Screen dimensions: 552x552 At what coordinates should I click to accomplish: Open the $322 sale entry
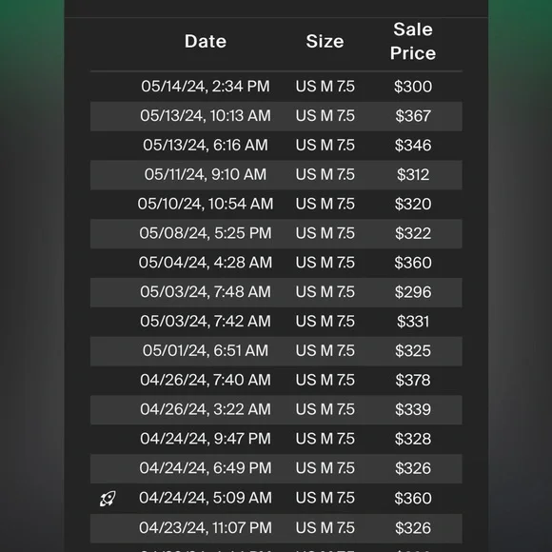(x=276, y=233)
